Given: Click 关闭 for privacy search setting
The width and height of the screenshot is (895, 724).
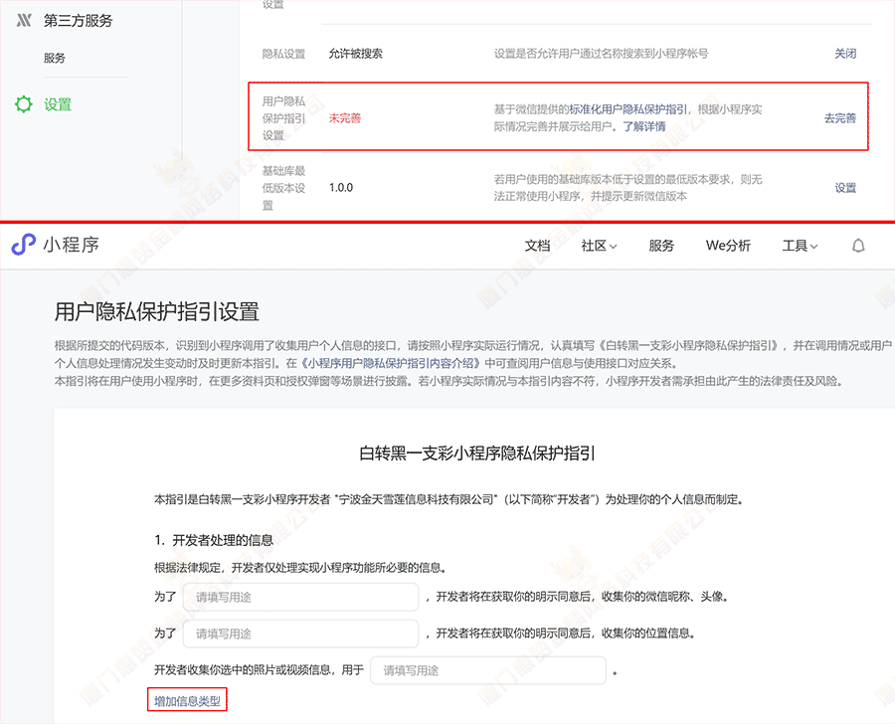Looking at the screenshot, I should (845, 54).
